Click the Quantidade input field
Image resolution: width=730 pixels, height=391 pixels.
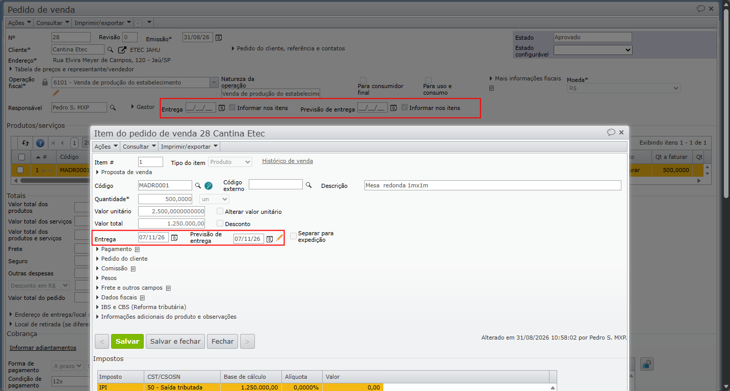click(165, 199)
